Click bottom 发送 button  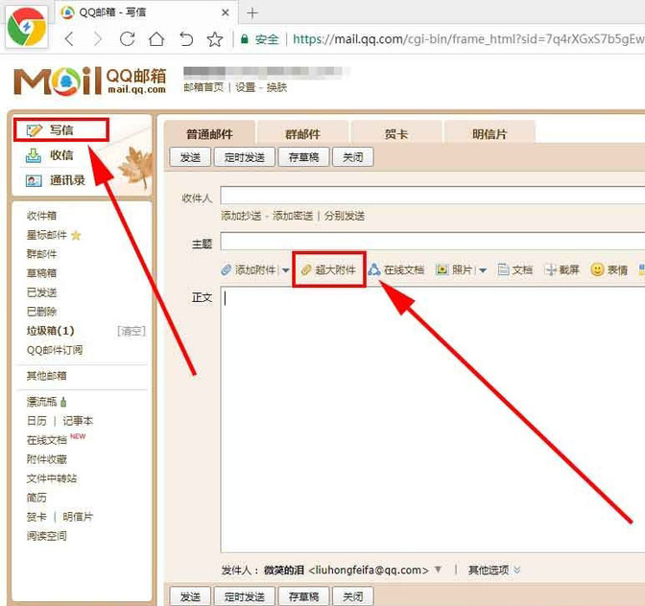tap(190, 596)
